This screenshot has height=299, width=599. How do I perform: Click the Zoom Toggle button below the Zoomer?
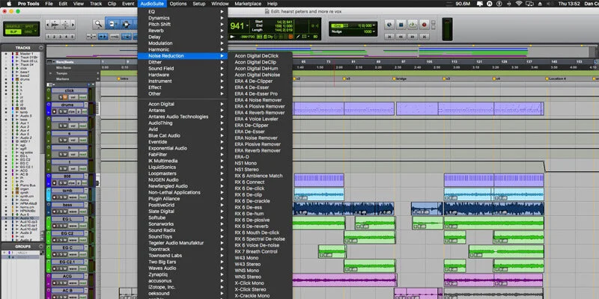point(91,37)
